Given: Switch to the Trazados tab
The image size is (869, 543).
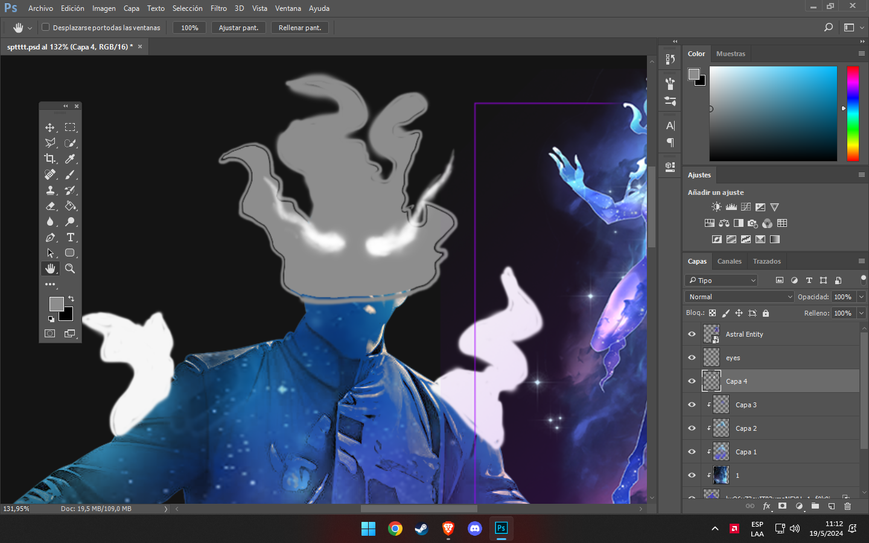Looking at the screenshot, I should coord(766,261).
